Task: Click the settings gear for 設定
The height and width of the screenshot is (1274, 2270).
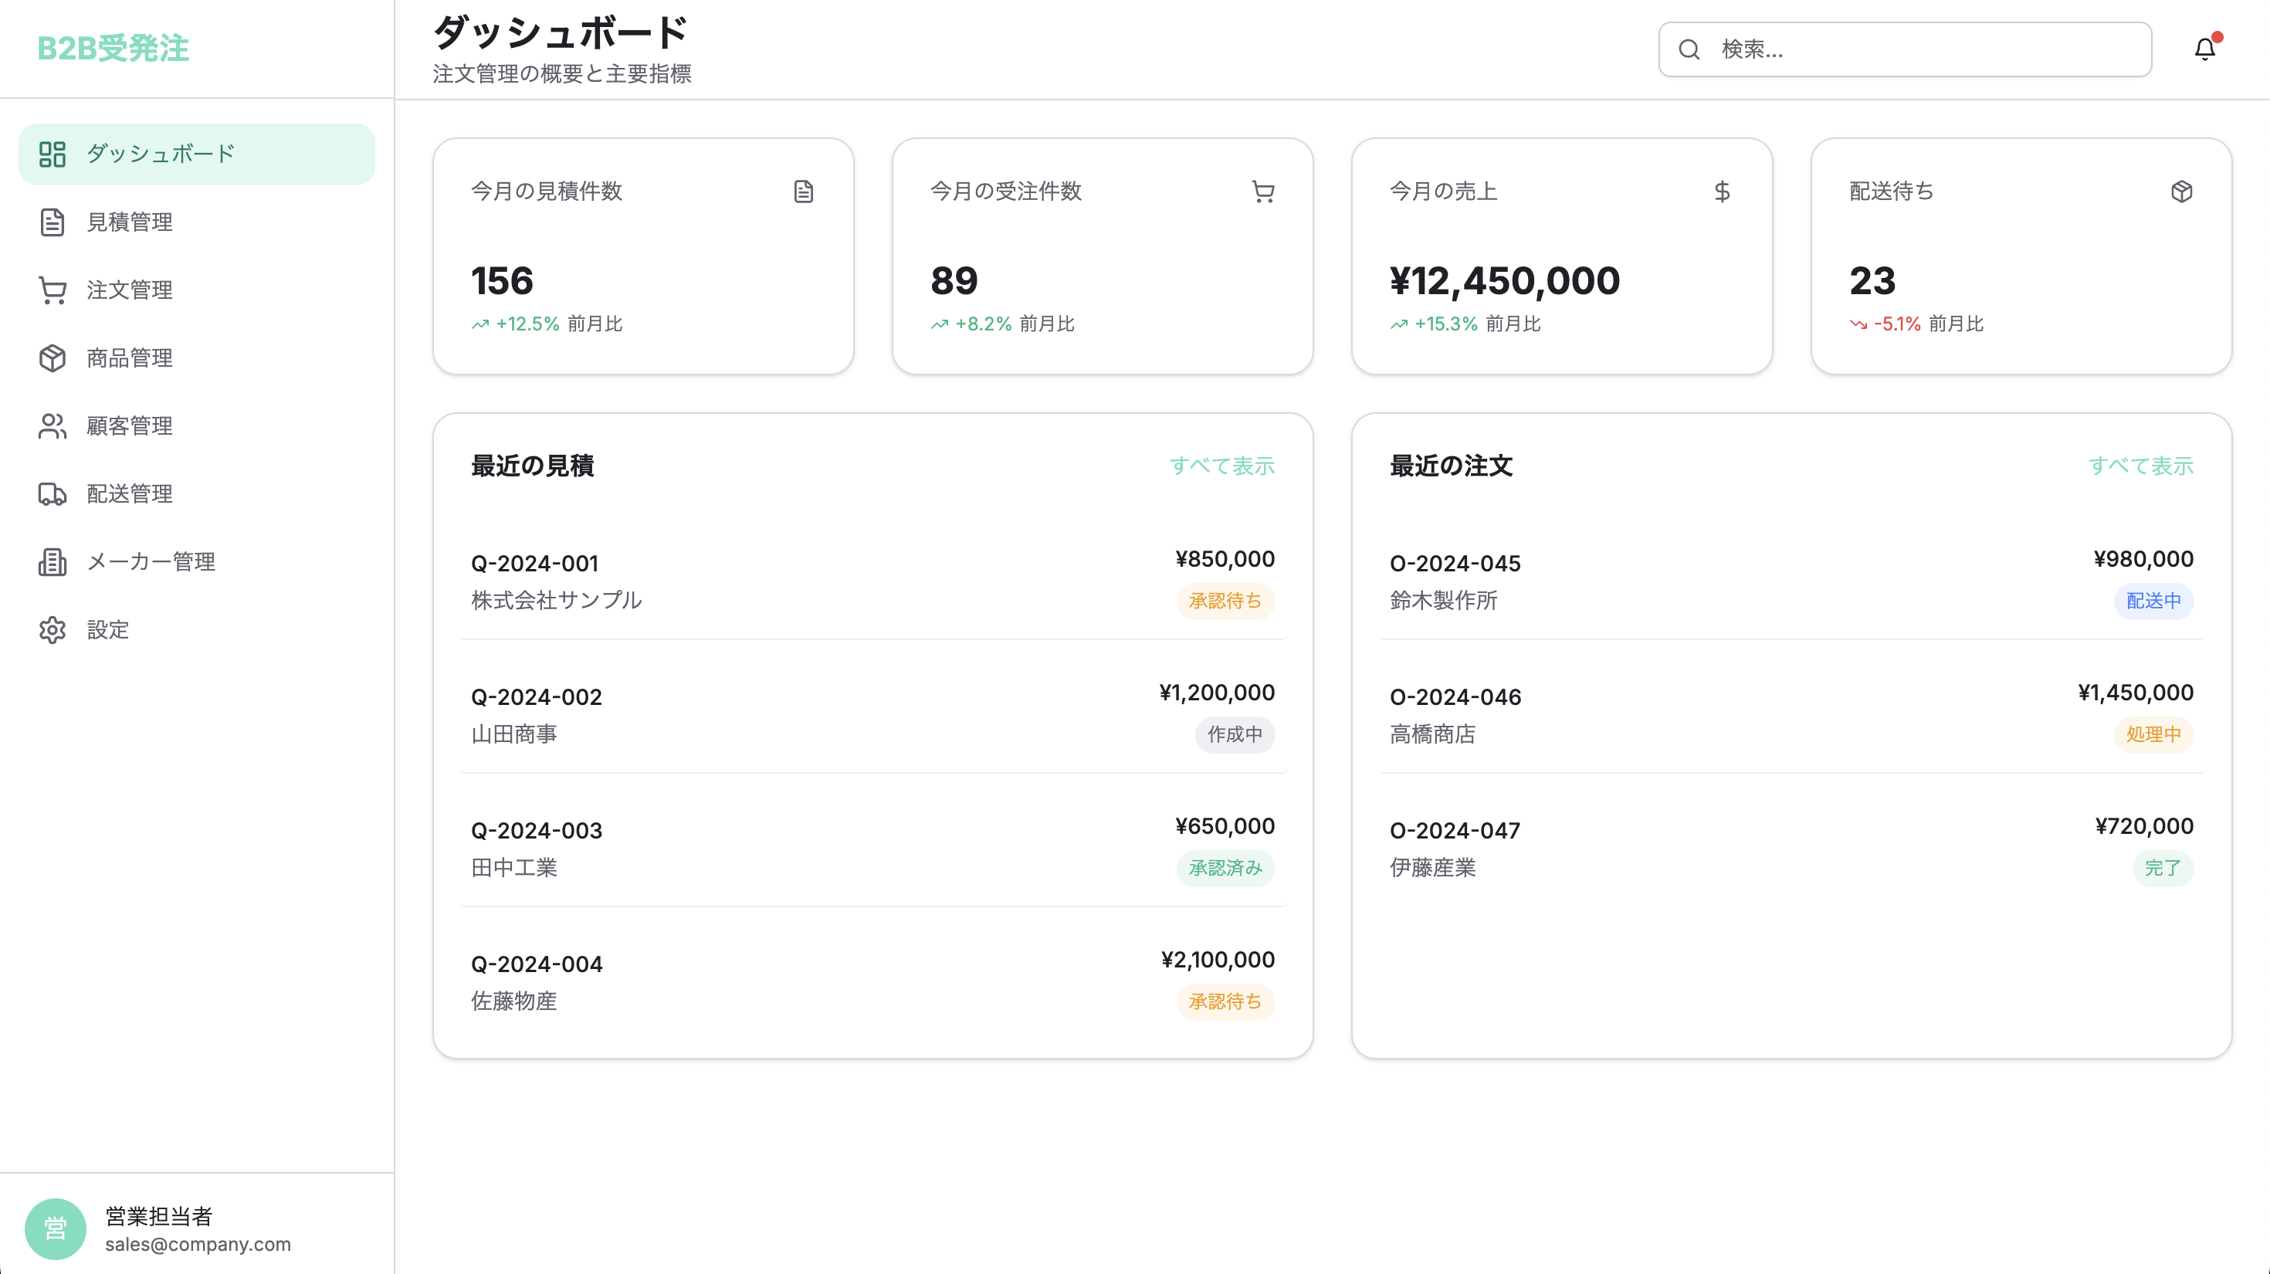Action: (x=53, y=630)
